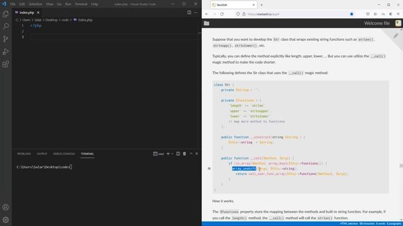The height and width of the screenshot is (226, 403).
Task: Click highlighted array_unshift in code
Action: 244,169
